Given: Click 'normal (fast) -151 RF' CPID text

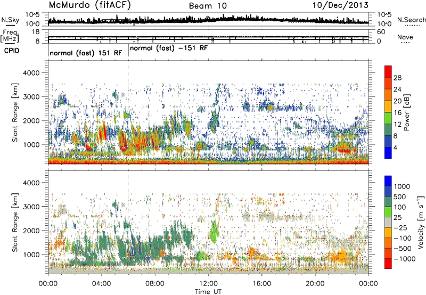Looking at the screenshot, I should 169,48.
